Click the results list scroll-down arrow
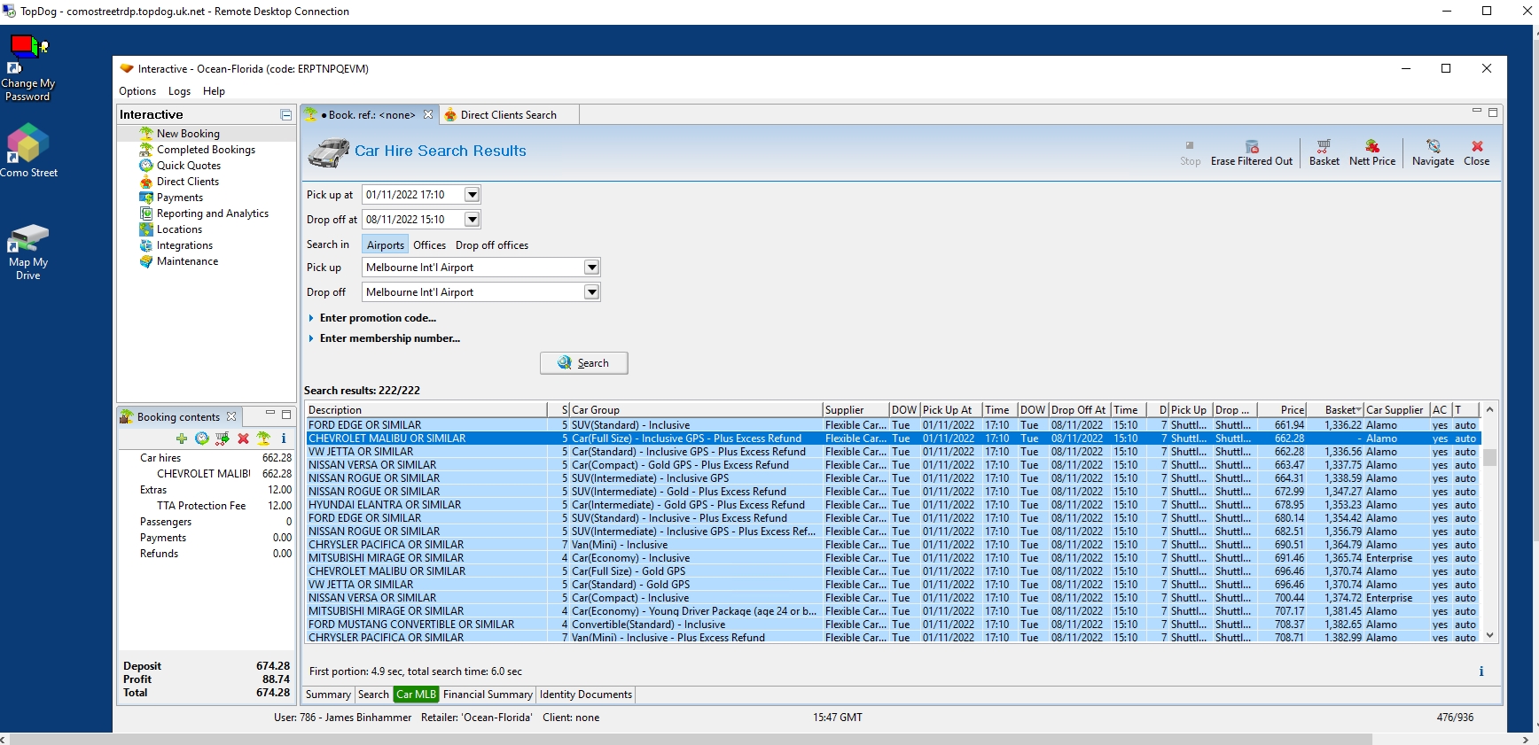 click(x=1489, y=635)
